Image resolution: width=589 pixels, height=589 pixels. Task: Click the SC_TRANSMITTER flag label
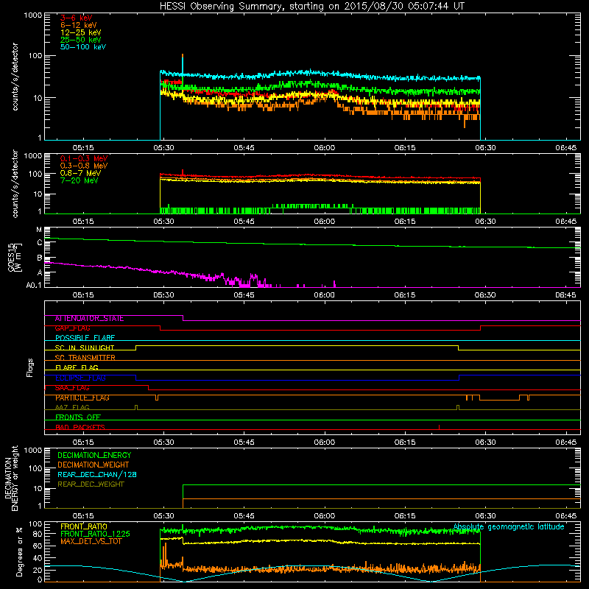[85, 358]
